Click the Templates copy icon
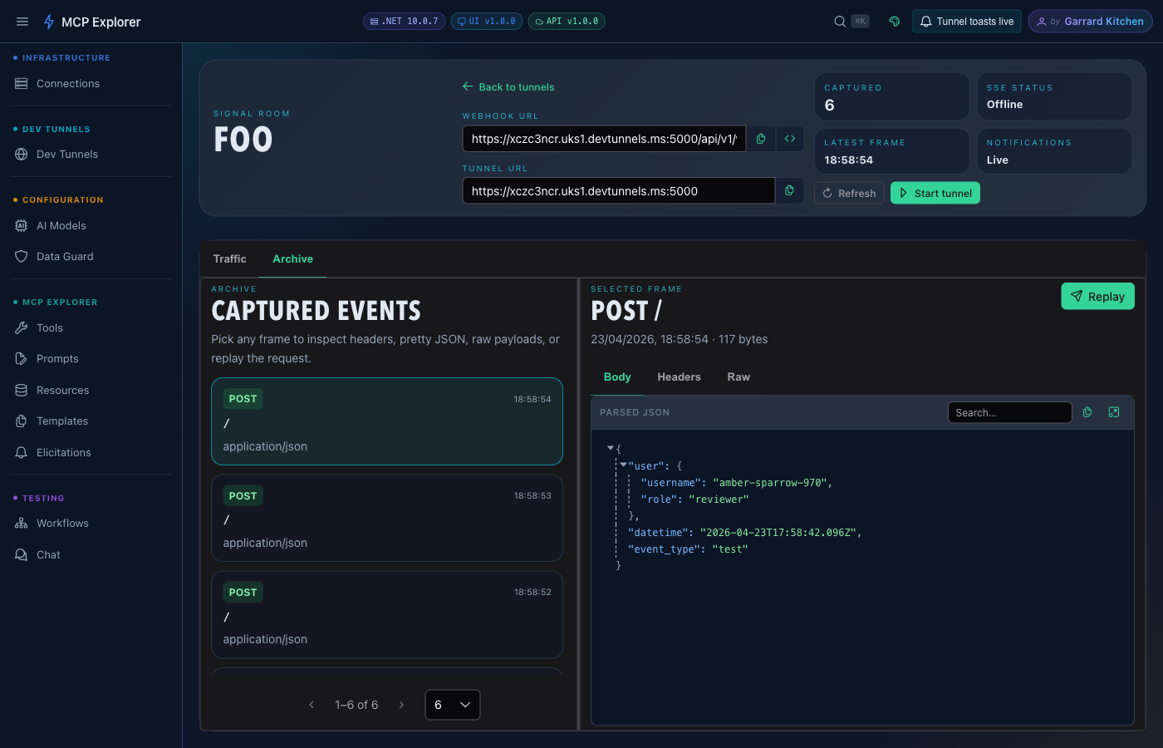This screenshot has height=748, width=1163. tap(22, 421)
